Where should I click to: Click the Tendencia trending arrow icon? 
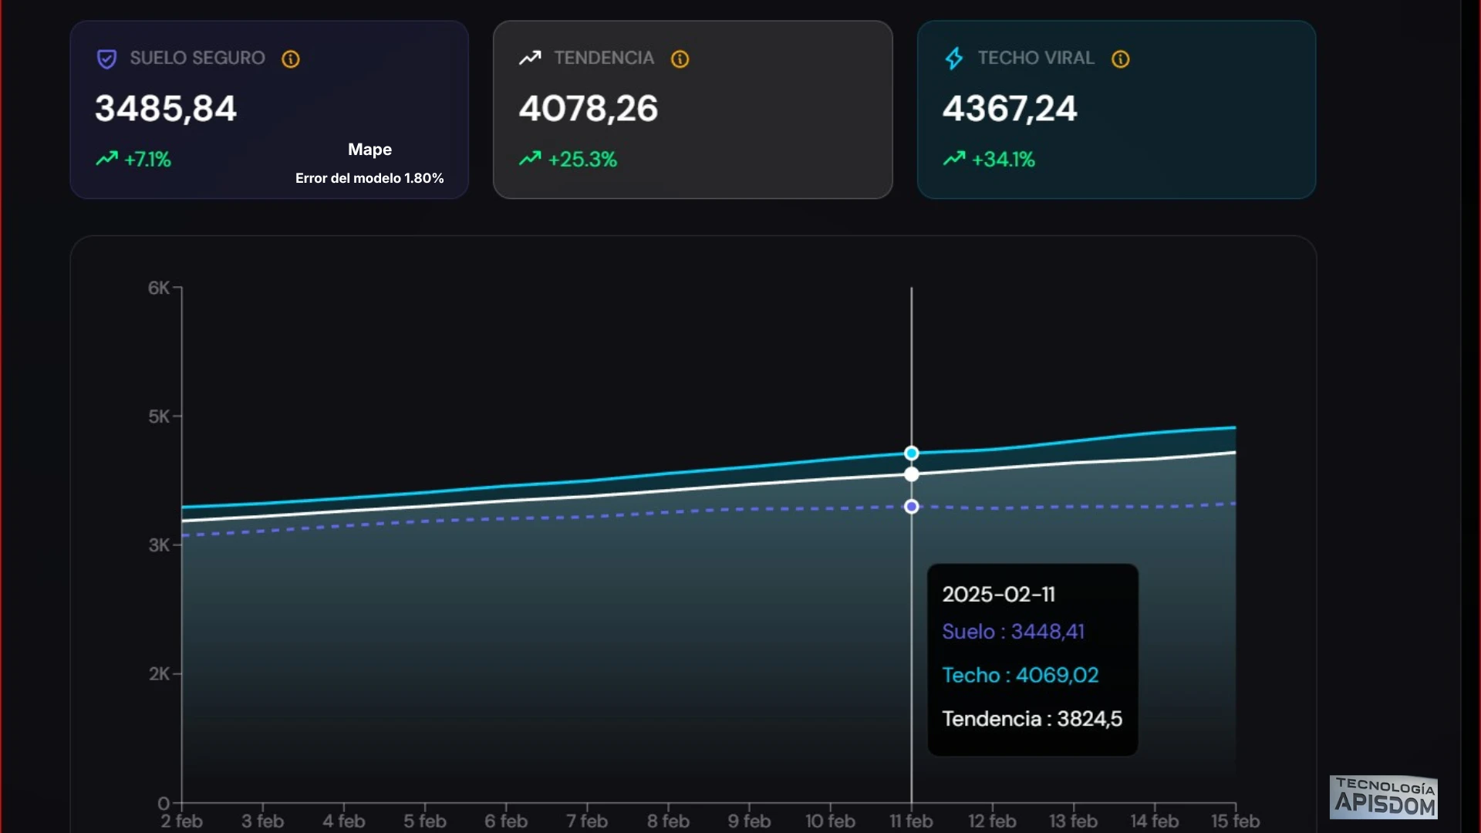tap(530, 58)
